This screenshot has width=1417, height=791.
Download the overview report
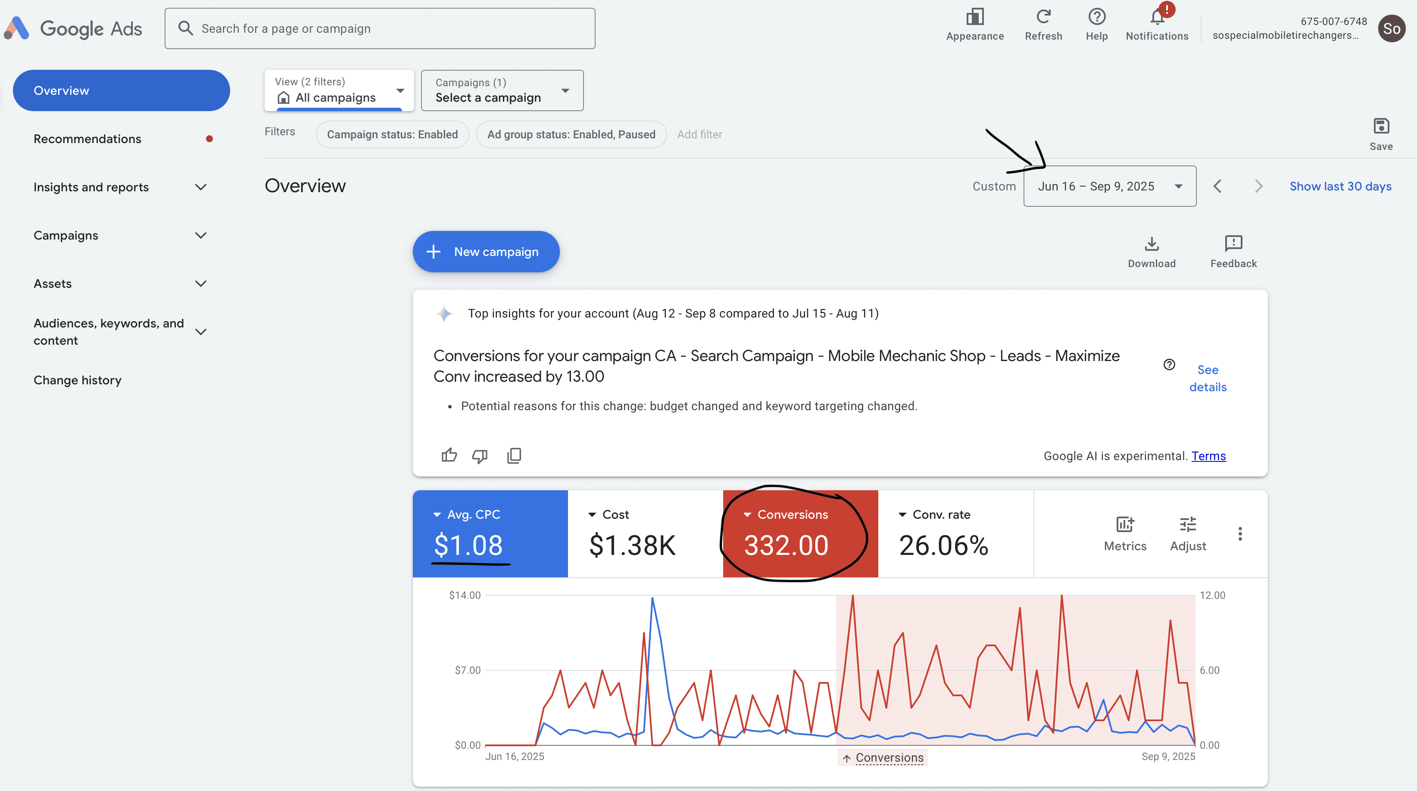point(1152,244)
